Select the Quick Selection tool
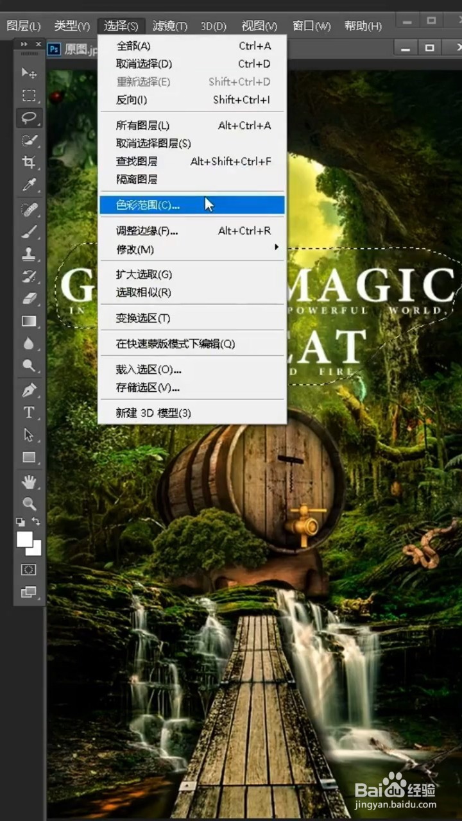 [29, 140]
